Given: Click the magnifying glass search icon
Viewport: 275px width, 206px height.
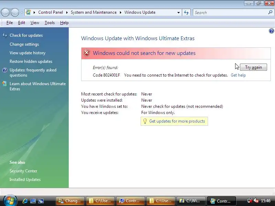Looking at the screenshot, I should point(270,12).
